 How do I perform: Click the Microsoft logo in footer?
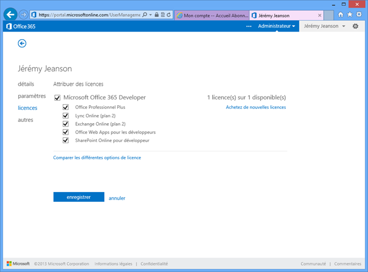[18, 263]
